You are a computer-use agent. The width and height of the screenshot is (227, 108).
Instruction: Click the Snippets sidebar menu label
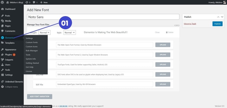pos(9,60)
